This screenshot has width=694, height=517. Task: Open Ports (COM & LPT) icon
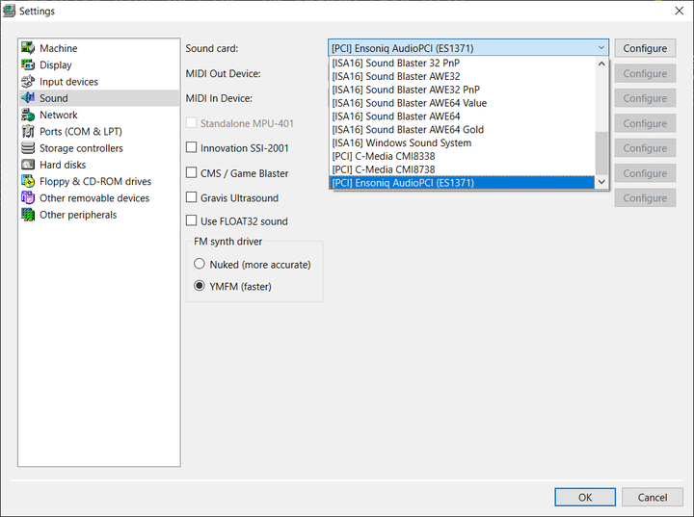click(x=28, y=131)
